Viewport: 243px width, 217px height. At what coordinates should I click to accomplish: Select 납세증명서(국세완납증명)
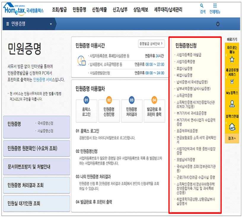pyautogui.click(x=192, y=82)
